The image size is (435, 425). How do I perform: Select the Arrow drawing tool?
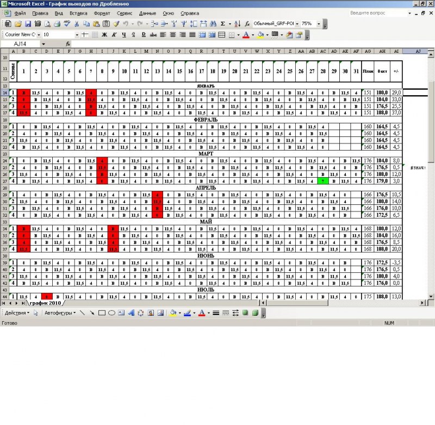(92, 312)
